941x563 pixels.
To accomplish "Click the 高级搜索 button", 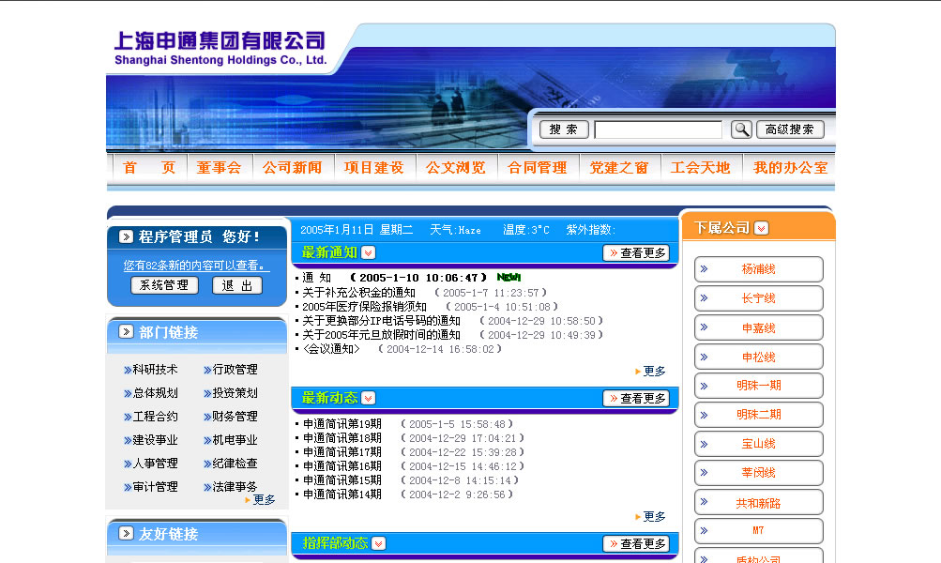I will pos(790,129).
